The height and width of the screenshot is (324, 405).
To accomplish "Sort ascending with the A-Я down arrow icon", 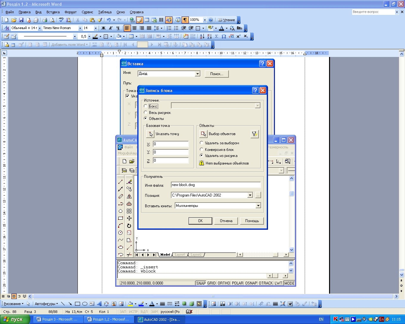I will [202, 36].
